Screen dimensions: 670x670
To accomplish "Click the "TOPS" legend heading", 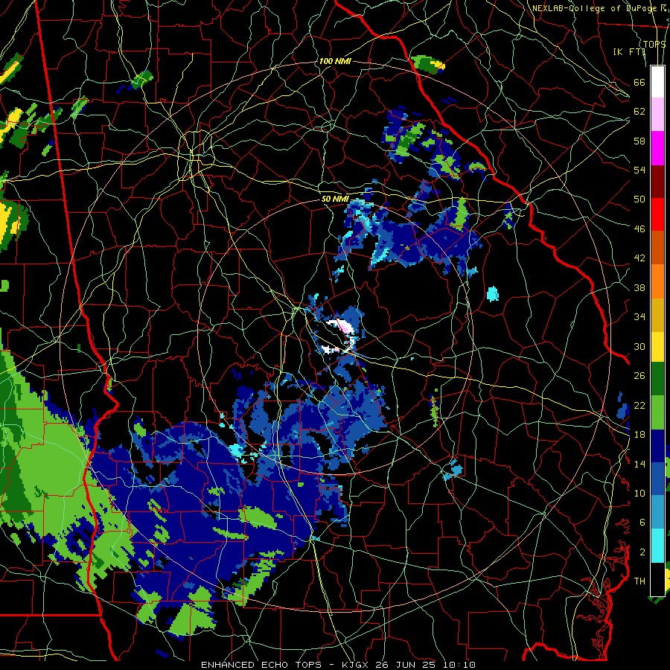I will 654,45.
